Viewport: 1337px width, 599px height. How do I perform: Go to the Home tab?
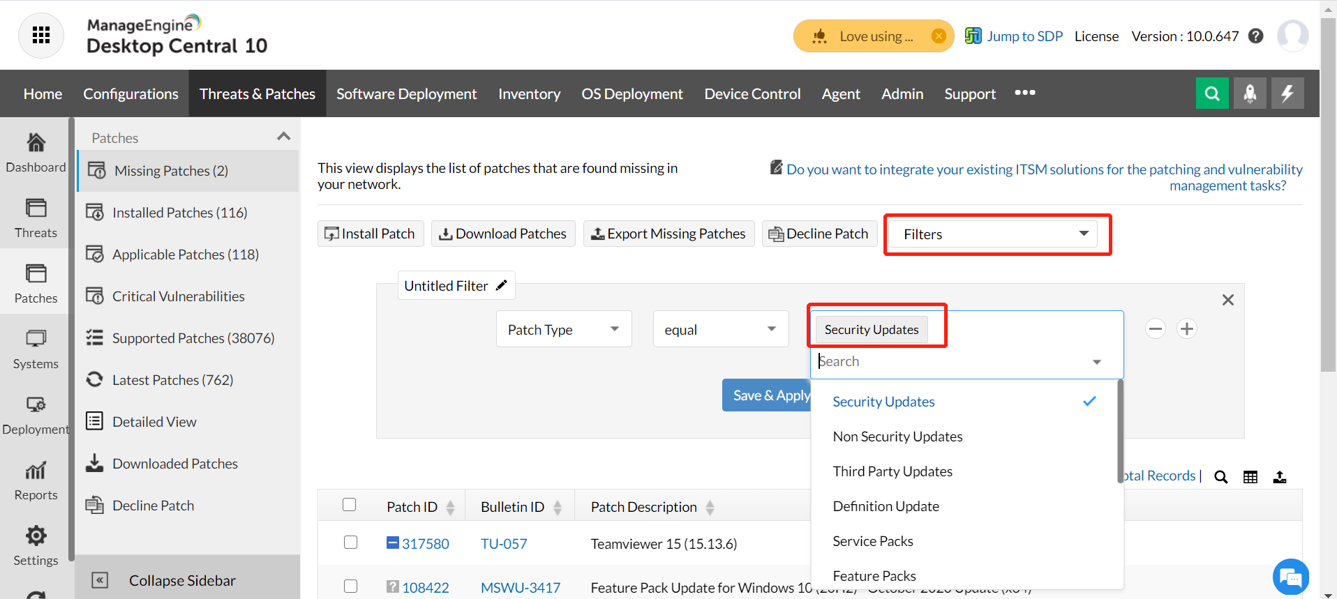point(43,93)
